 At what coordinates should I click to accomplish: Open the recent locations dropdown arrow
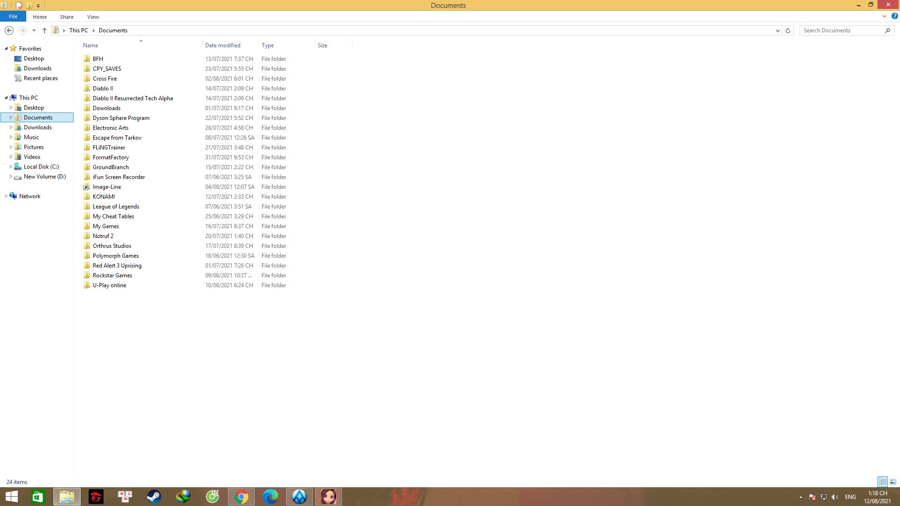(34, 30)
